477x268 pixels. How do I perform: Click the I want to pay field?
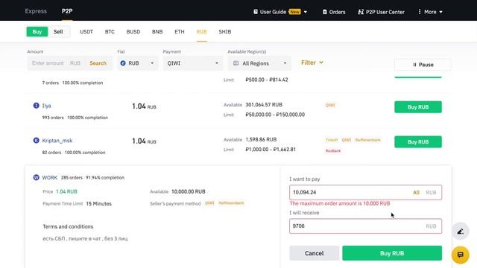[365, 192]
